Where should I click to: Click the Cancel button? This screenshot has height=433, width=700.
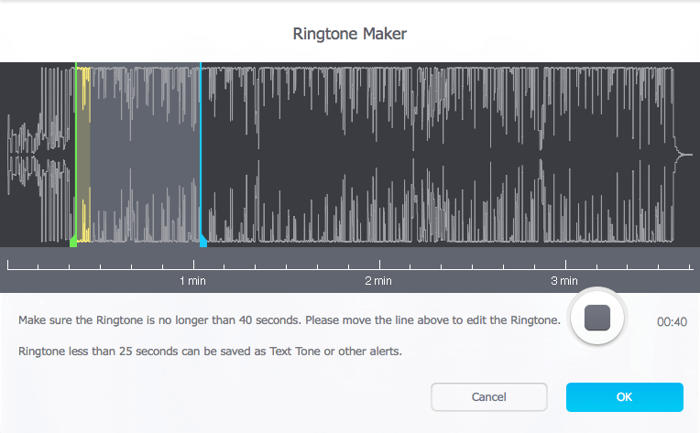click(x=489, y=397)
